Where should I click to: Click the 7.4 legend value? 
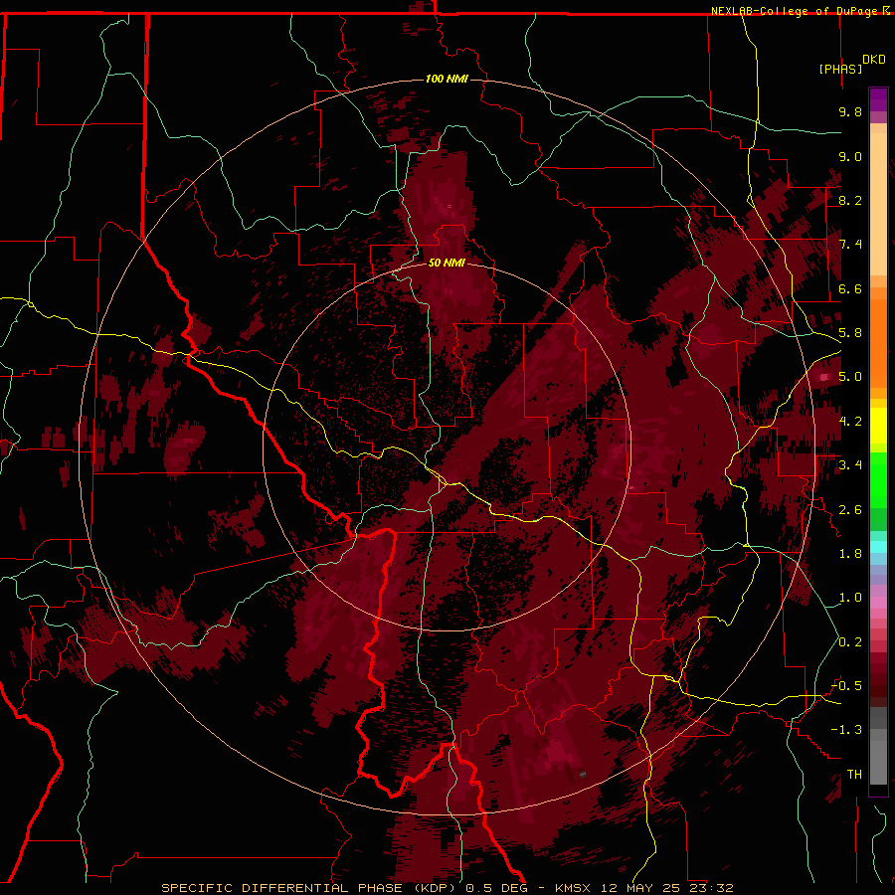point(850,245)
